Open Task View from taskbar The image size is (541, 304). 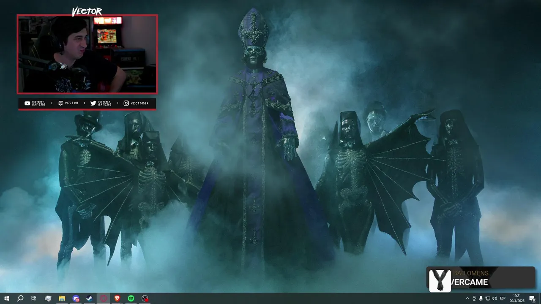pos(34,299)
